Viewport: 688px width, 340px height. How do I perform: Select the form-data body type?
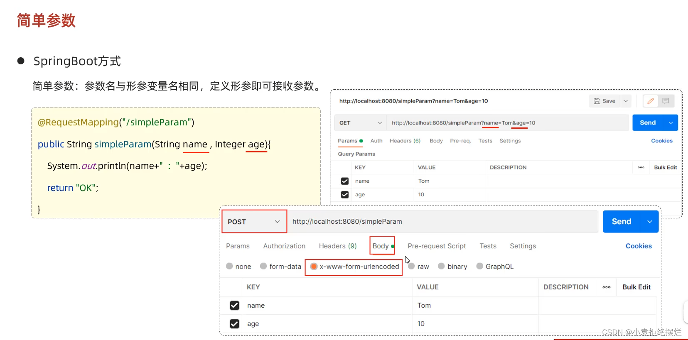click(263, 266)
